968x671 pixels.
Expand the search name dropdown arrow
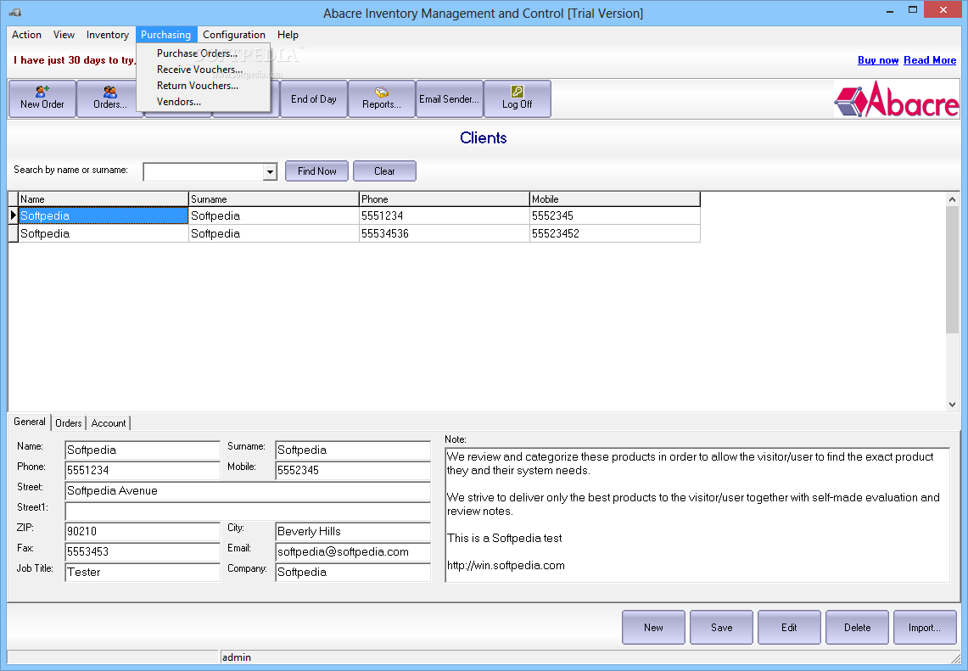(x=270, y=171)
